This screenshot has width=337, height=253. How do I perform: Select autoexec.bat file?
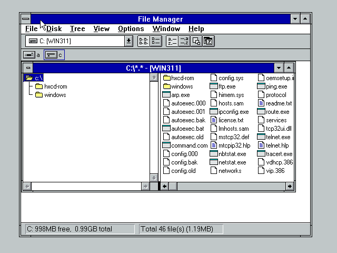pos(183,129)
